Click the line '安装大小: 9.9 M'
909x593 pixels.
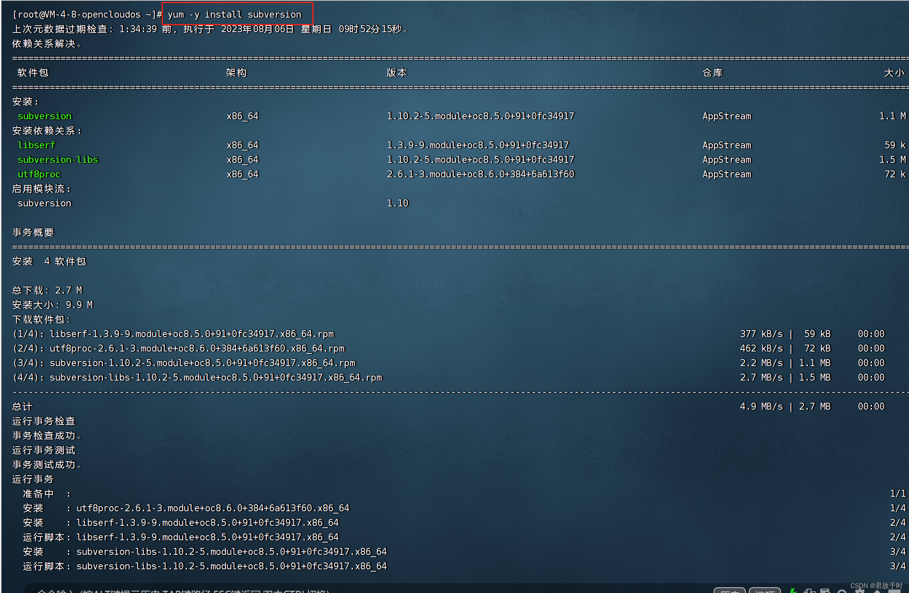[x=53, y=305]
